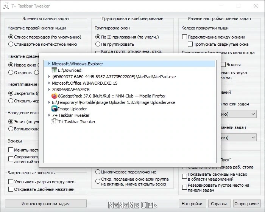Image resolution: width=265 pixels, height=212 pixels.
Task: Open the О программе button
Action: [247, 204]
